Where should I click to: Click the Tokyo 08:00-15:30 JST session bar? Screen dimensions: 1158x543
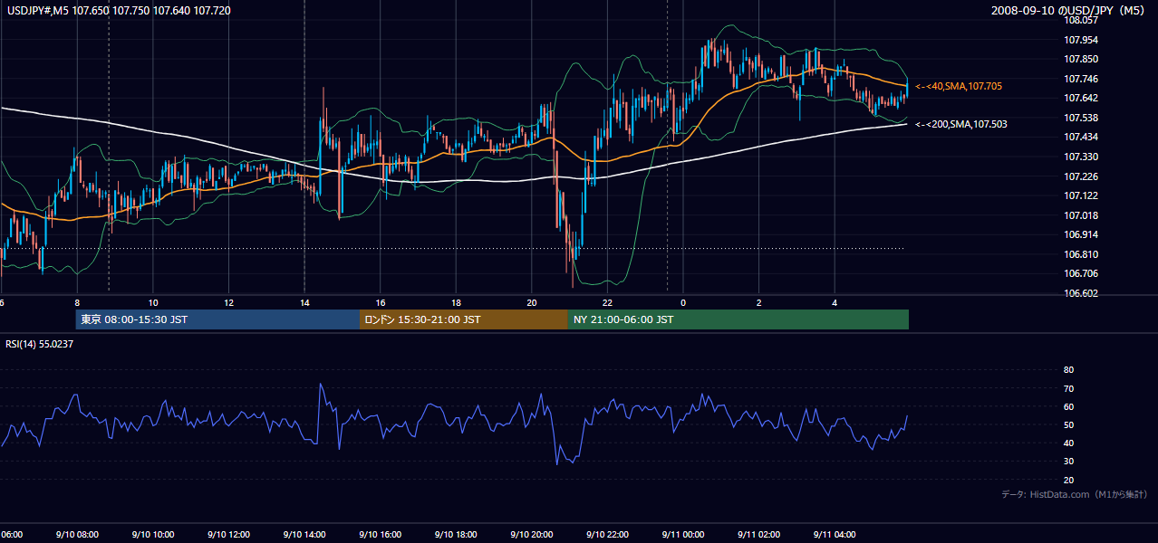218,319
